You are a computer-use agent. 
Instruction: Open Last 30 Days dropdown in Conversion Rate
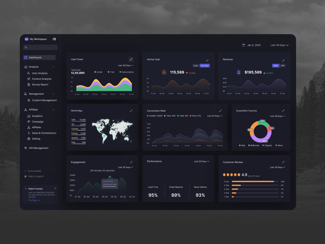(215, 116)
